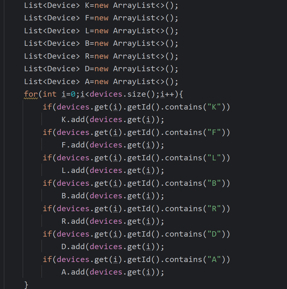Click the 'R.add(devices.get(i));' line

point(113,221)
